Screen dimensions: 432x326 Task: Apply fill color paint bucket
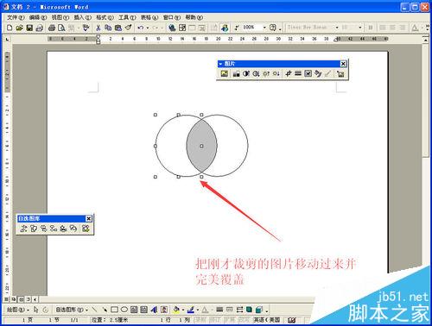(x=176, y=310)
